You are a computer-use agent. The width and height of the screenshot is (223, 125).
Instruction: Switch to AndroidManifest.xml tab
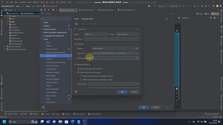(127, 10)
